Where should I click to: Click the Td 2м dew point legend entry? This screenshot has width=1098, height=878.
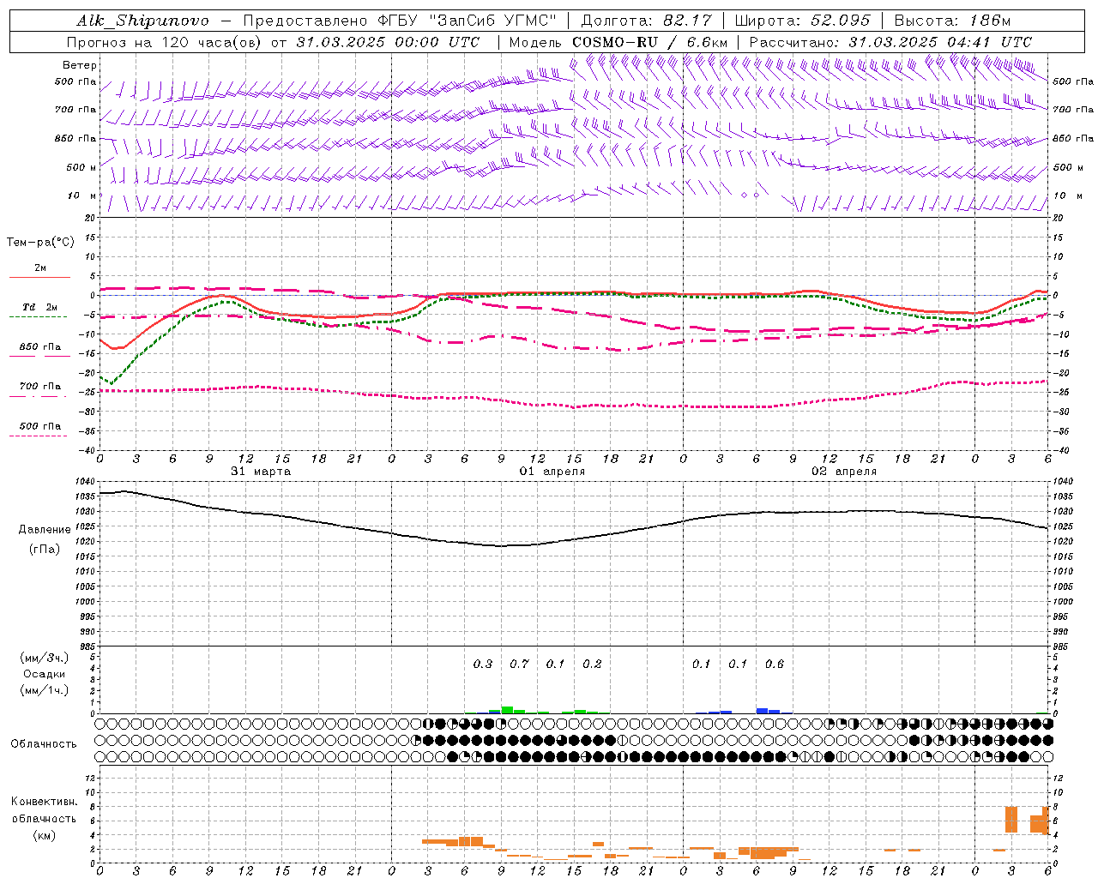(x=40, y=307)
